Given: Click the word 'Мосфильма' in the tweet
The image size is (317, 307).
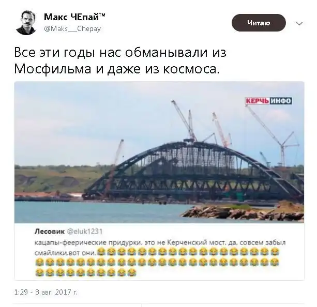Looking at the screenshot, I should 53,69.
